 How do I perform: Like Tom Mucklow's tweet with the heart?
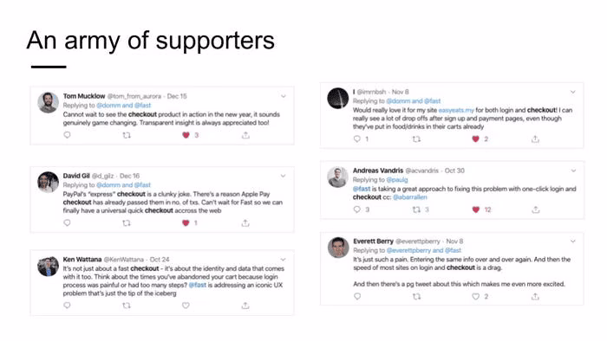click(186, 135)
